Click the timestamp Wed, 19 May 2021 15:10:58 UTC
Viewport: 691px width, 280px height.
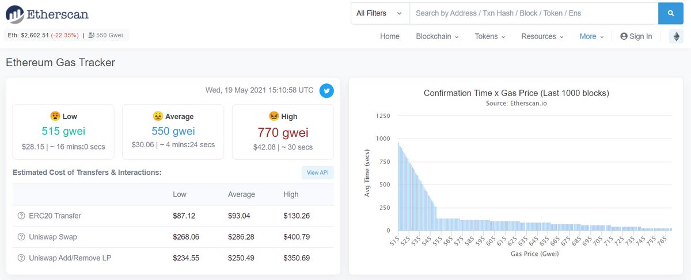pos(260,90)
